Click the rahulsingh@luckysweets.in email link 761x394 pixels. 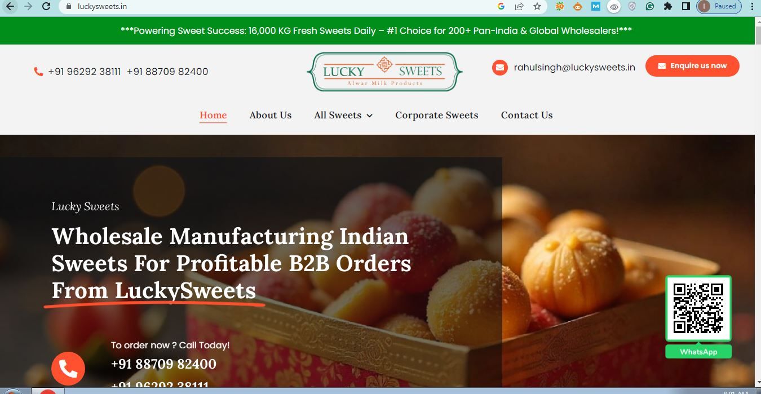[x=574, y=68]
